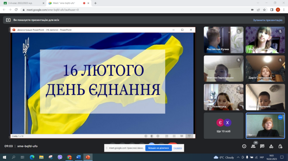Viewport: 288px width, 161px height.
Task: Open Chrome profile avatar
Action: (x=278, y=10)
